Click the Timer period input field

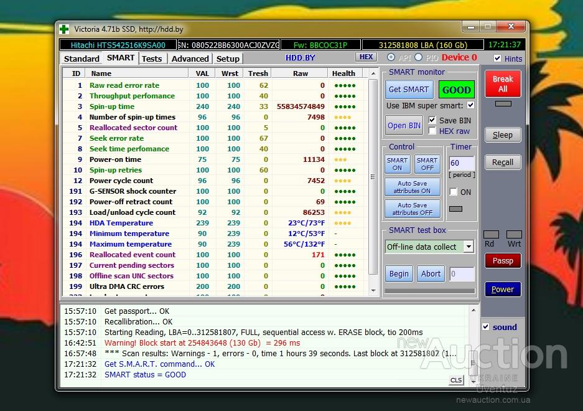click(462, 163)
